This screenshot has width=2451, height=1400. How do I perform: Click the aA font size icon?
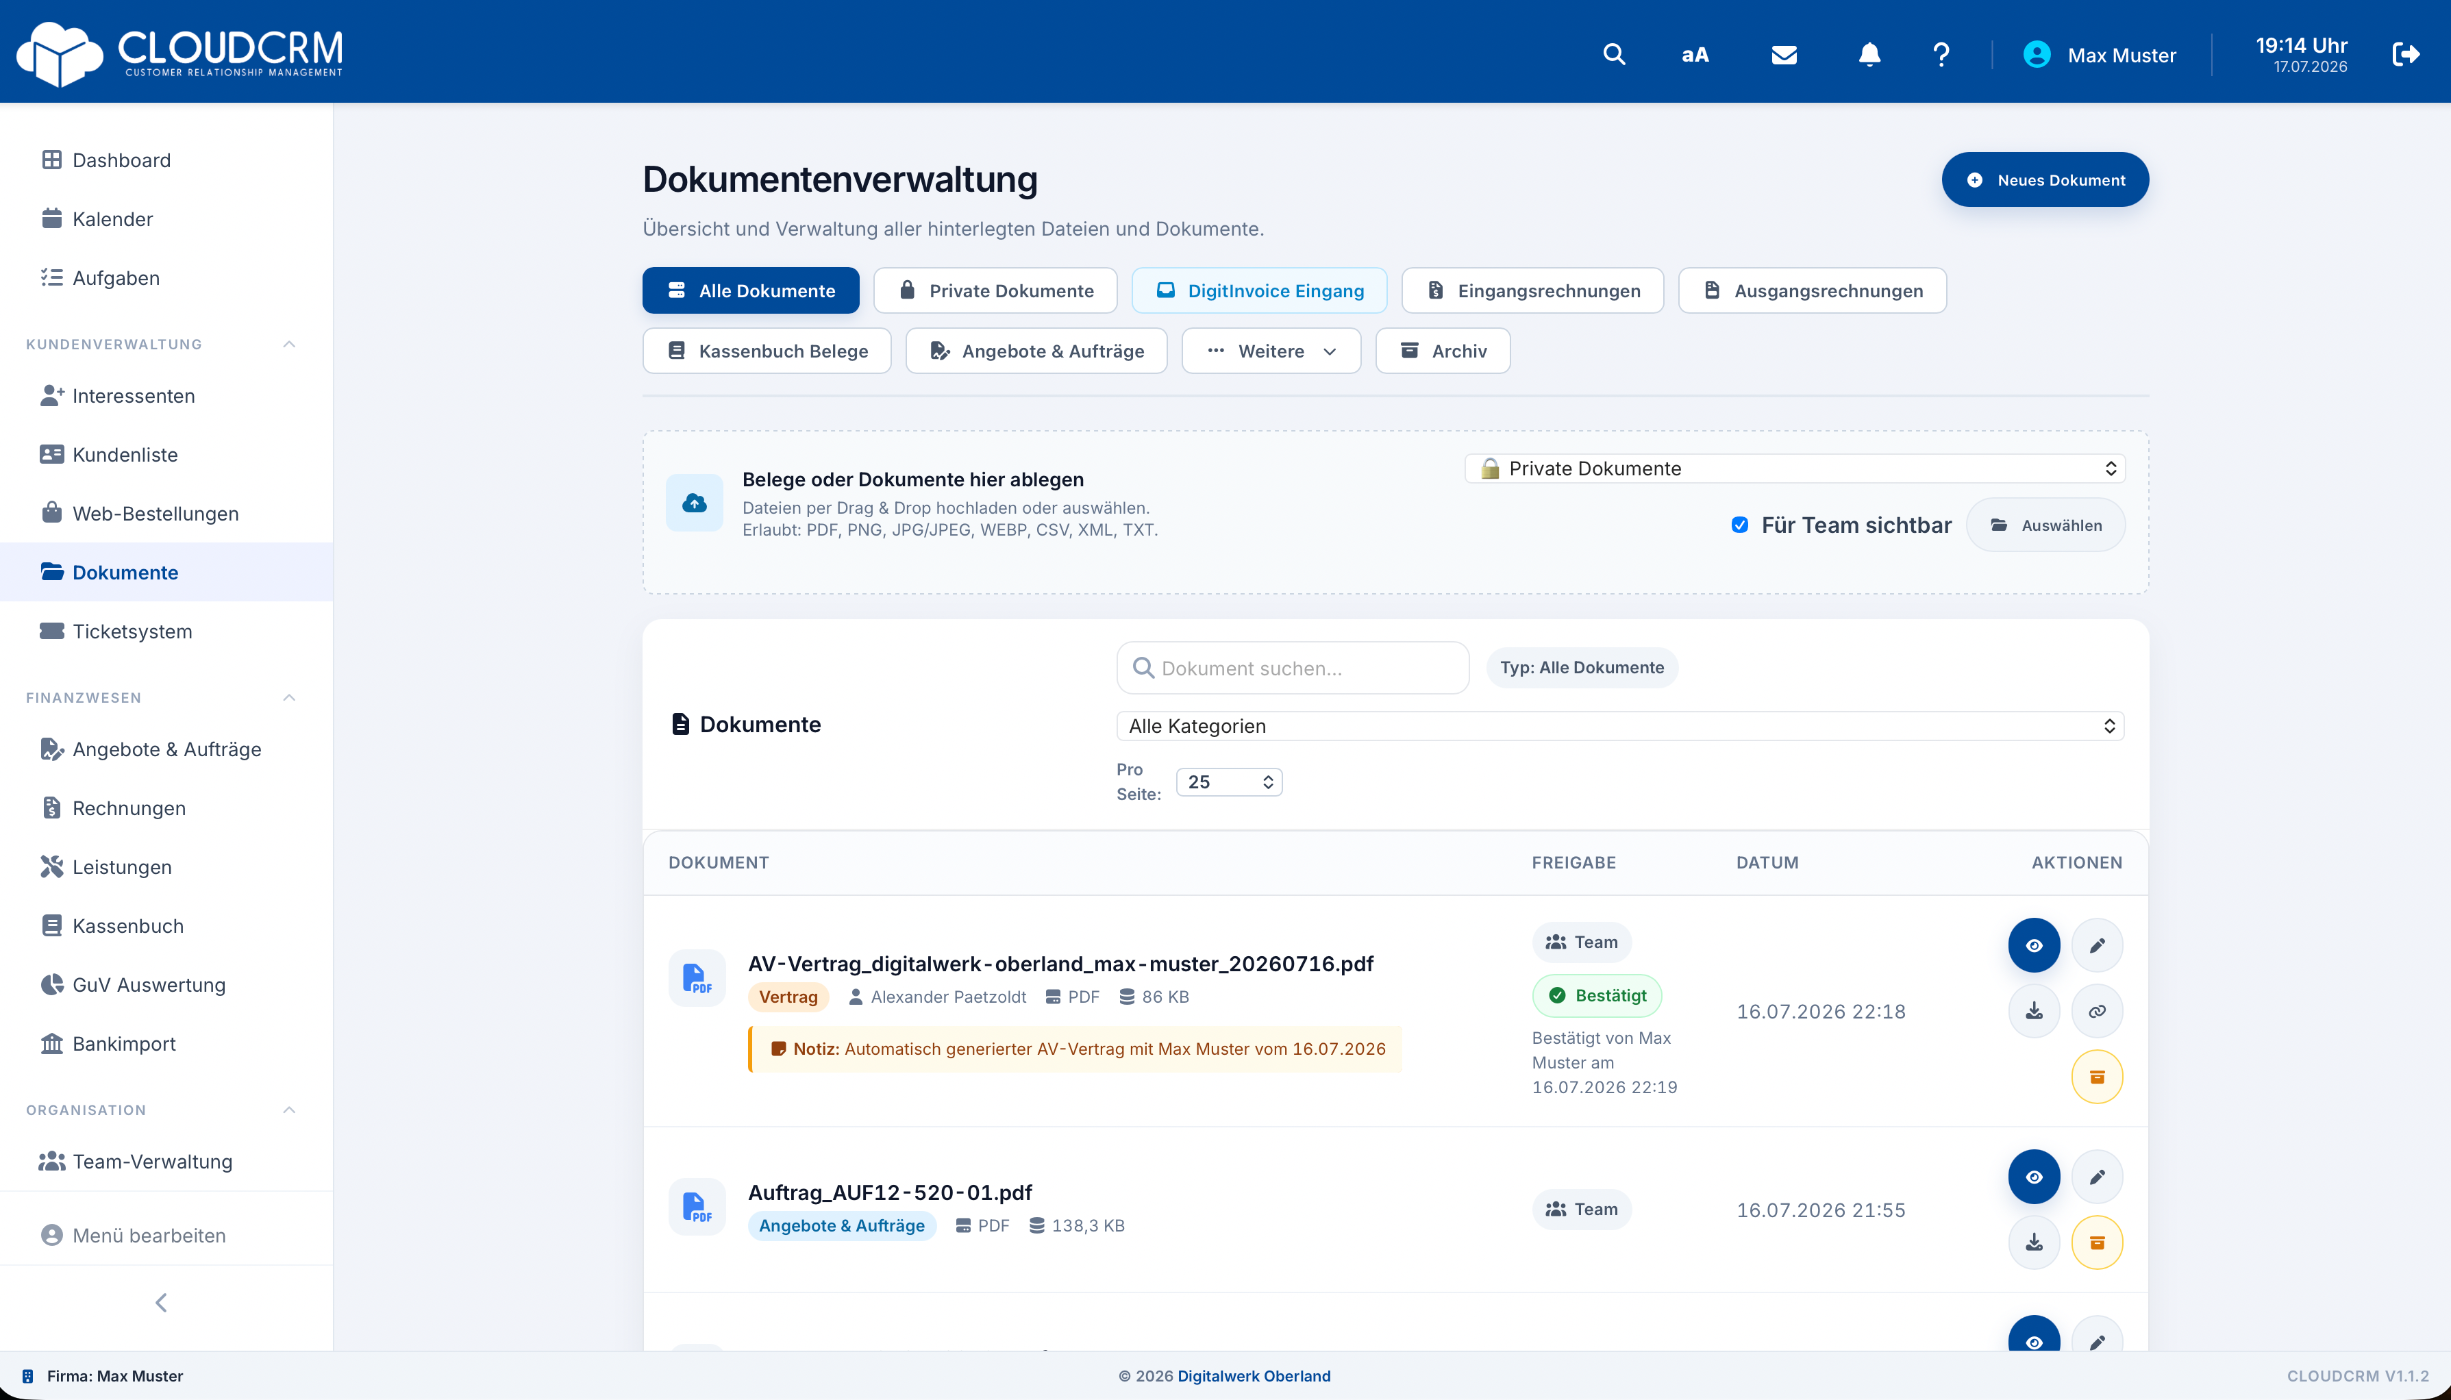[x=1695, y=55]
